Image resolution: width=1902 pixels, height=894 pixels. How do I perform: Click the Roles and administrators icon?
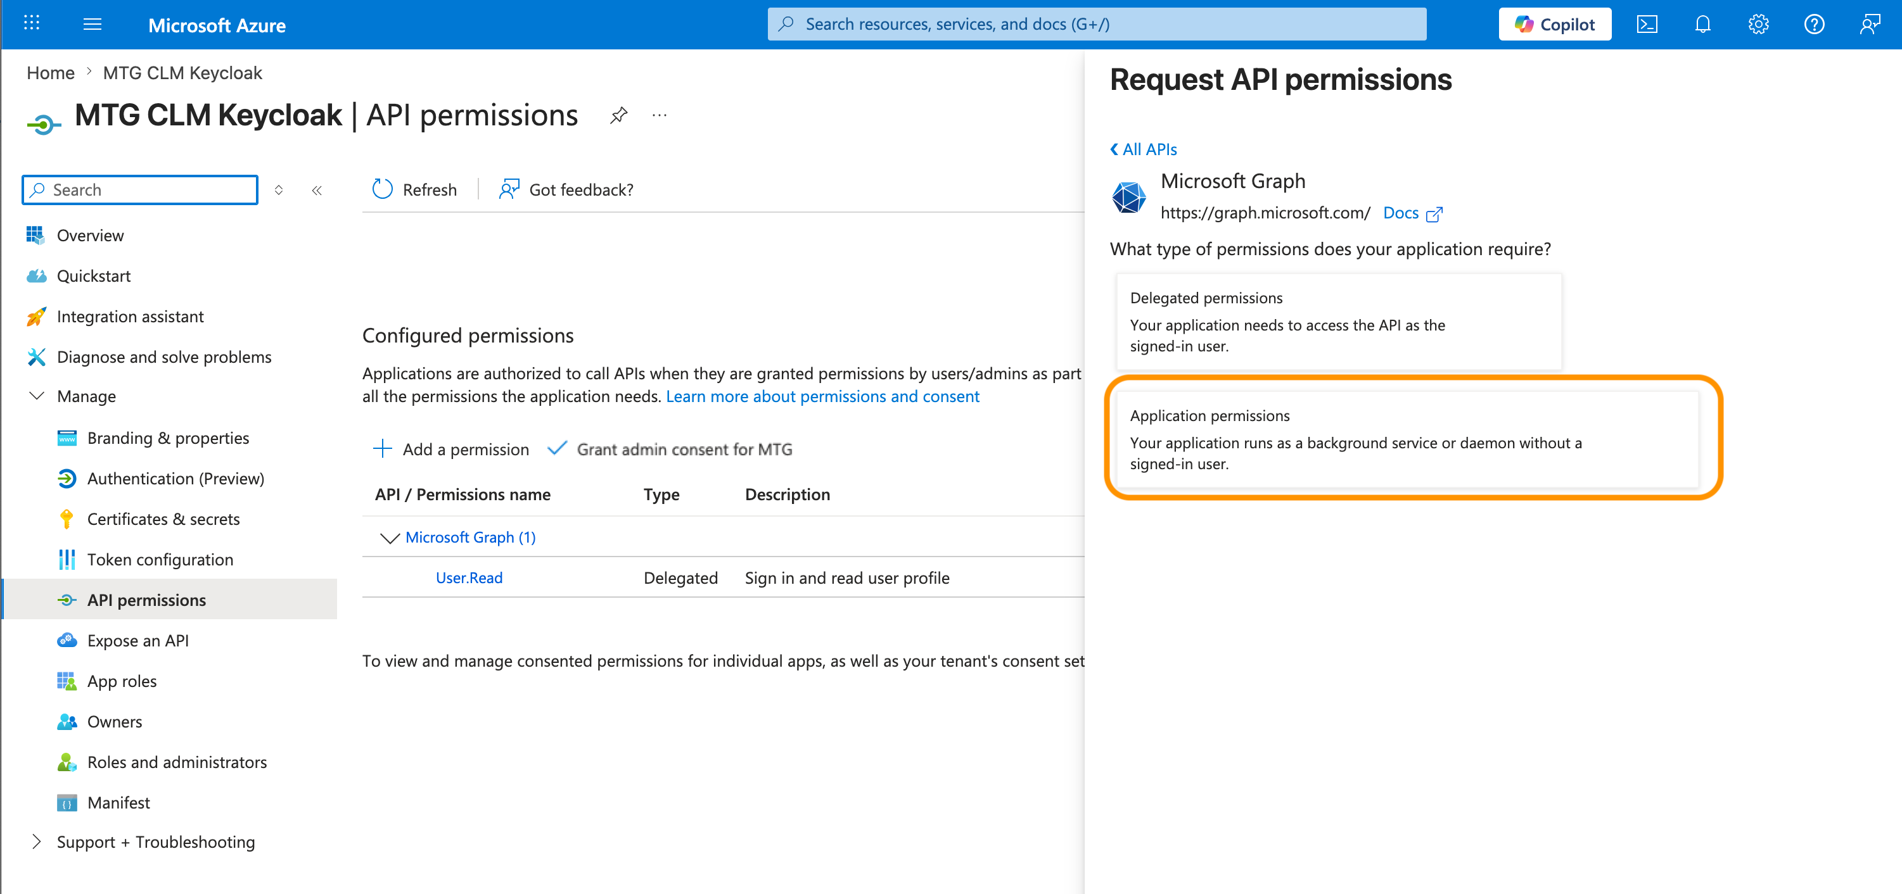tap(67, 762)
